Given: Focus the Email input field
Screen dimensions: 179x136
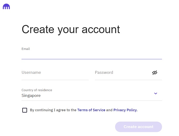Looking at the screenshot, I should tap(92, 55).
